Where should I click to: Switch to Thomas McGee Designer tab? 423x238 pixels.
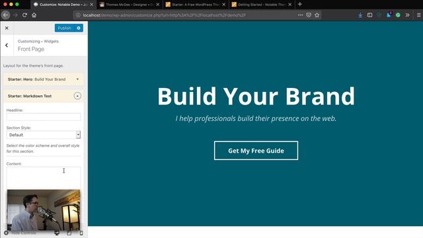click(x=130, y=5)
